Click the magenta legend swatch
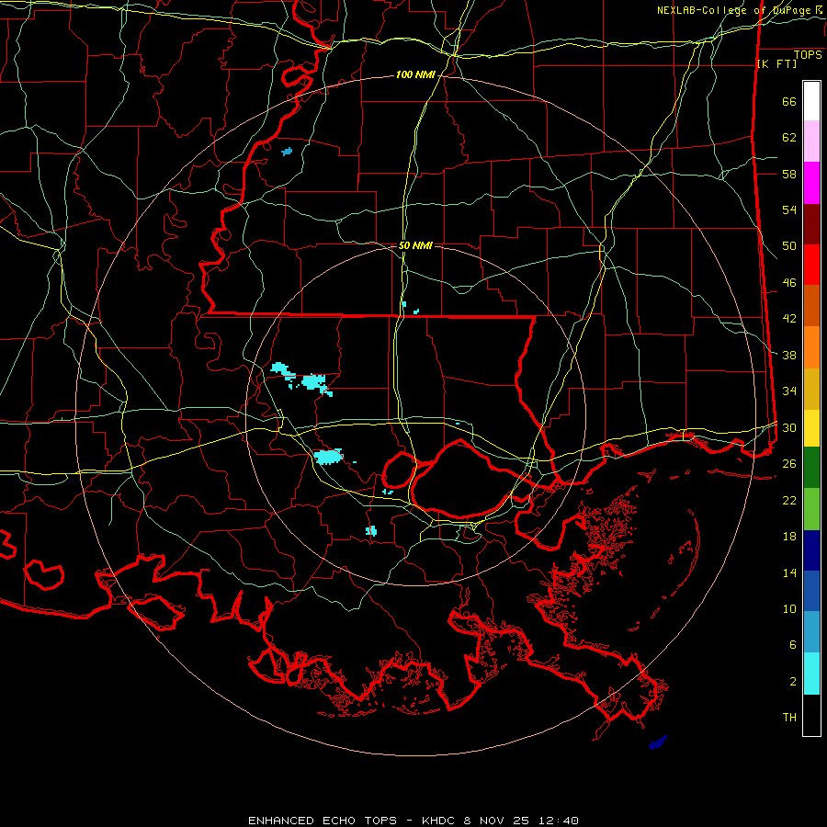 [811, 183]
